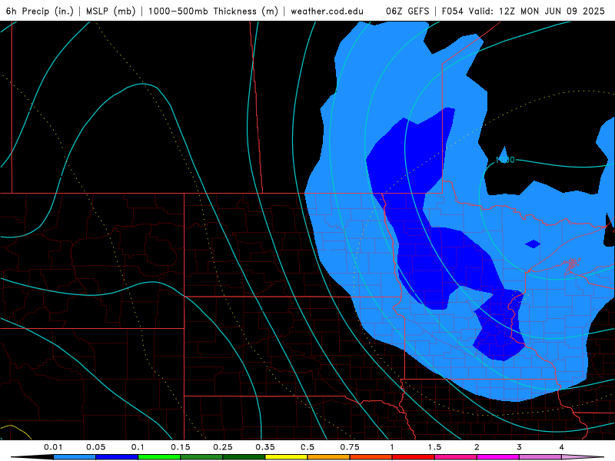Click the legend value 0.01
This screenshot has width=615, height=461.
point(53,447)
